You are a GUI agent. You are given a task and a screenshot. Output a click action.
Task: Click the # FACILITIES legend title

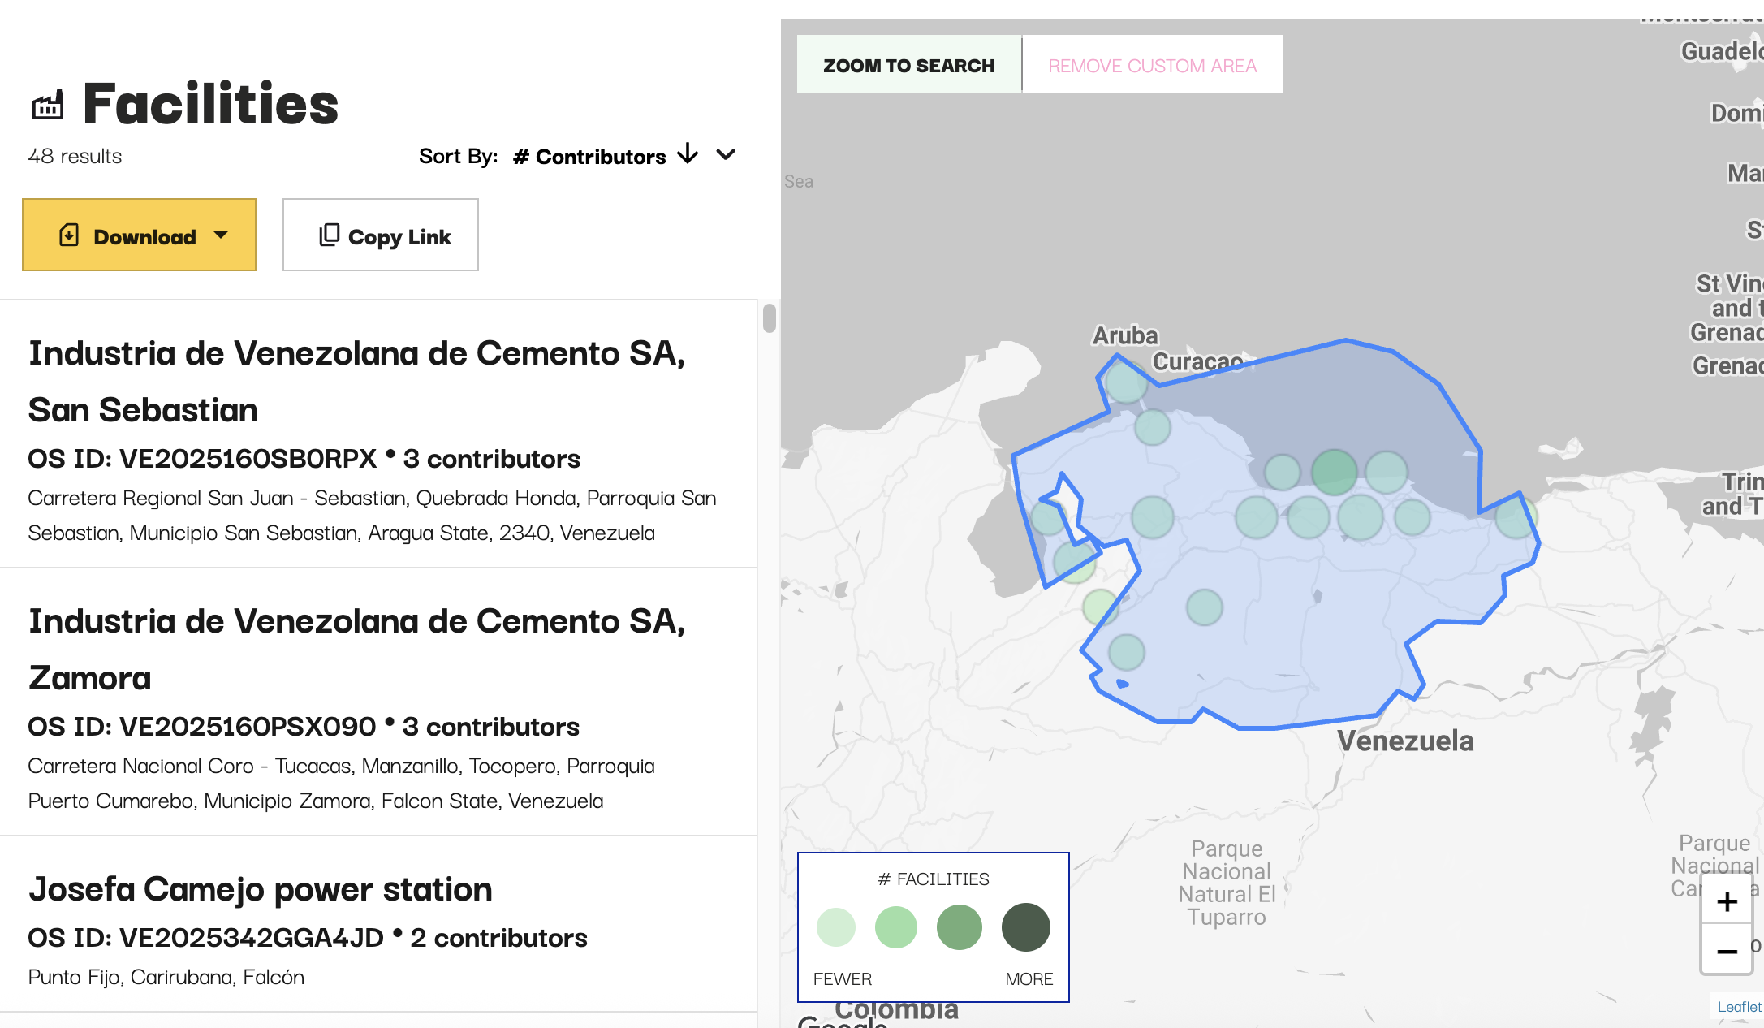coord(934,879)
